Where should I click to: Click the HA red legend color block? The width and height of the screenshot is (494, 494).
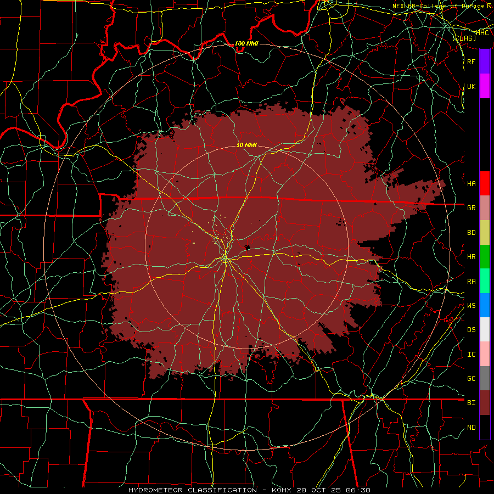pyautogui.click(x=485, y=183)
